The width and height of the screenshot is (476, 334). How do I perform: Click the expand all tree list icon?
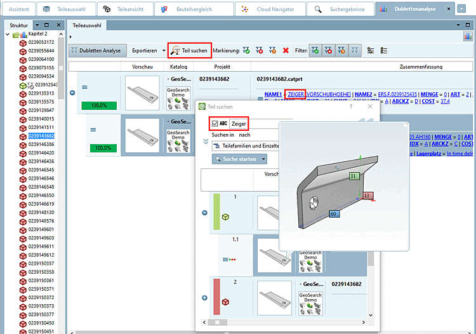[x=371, y=51]
